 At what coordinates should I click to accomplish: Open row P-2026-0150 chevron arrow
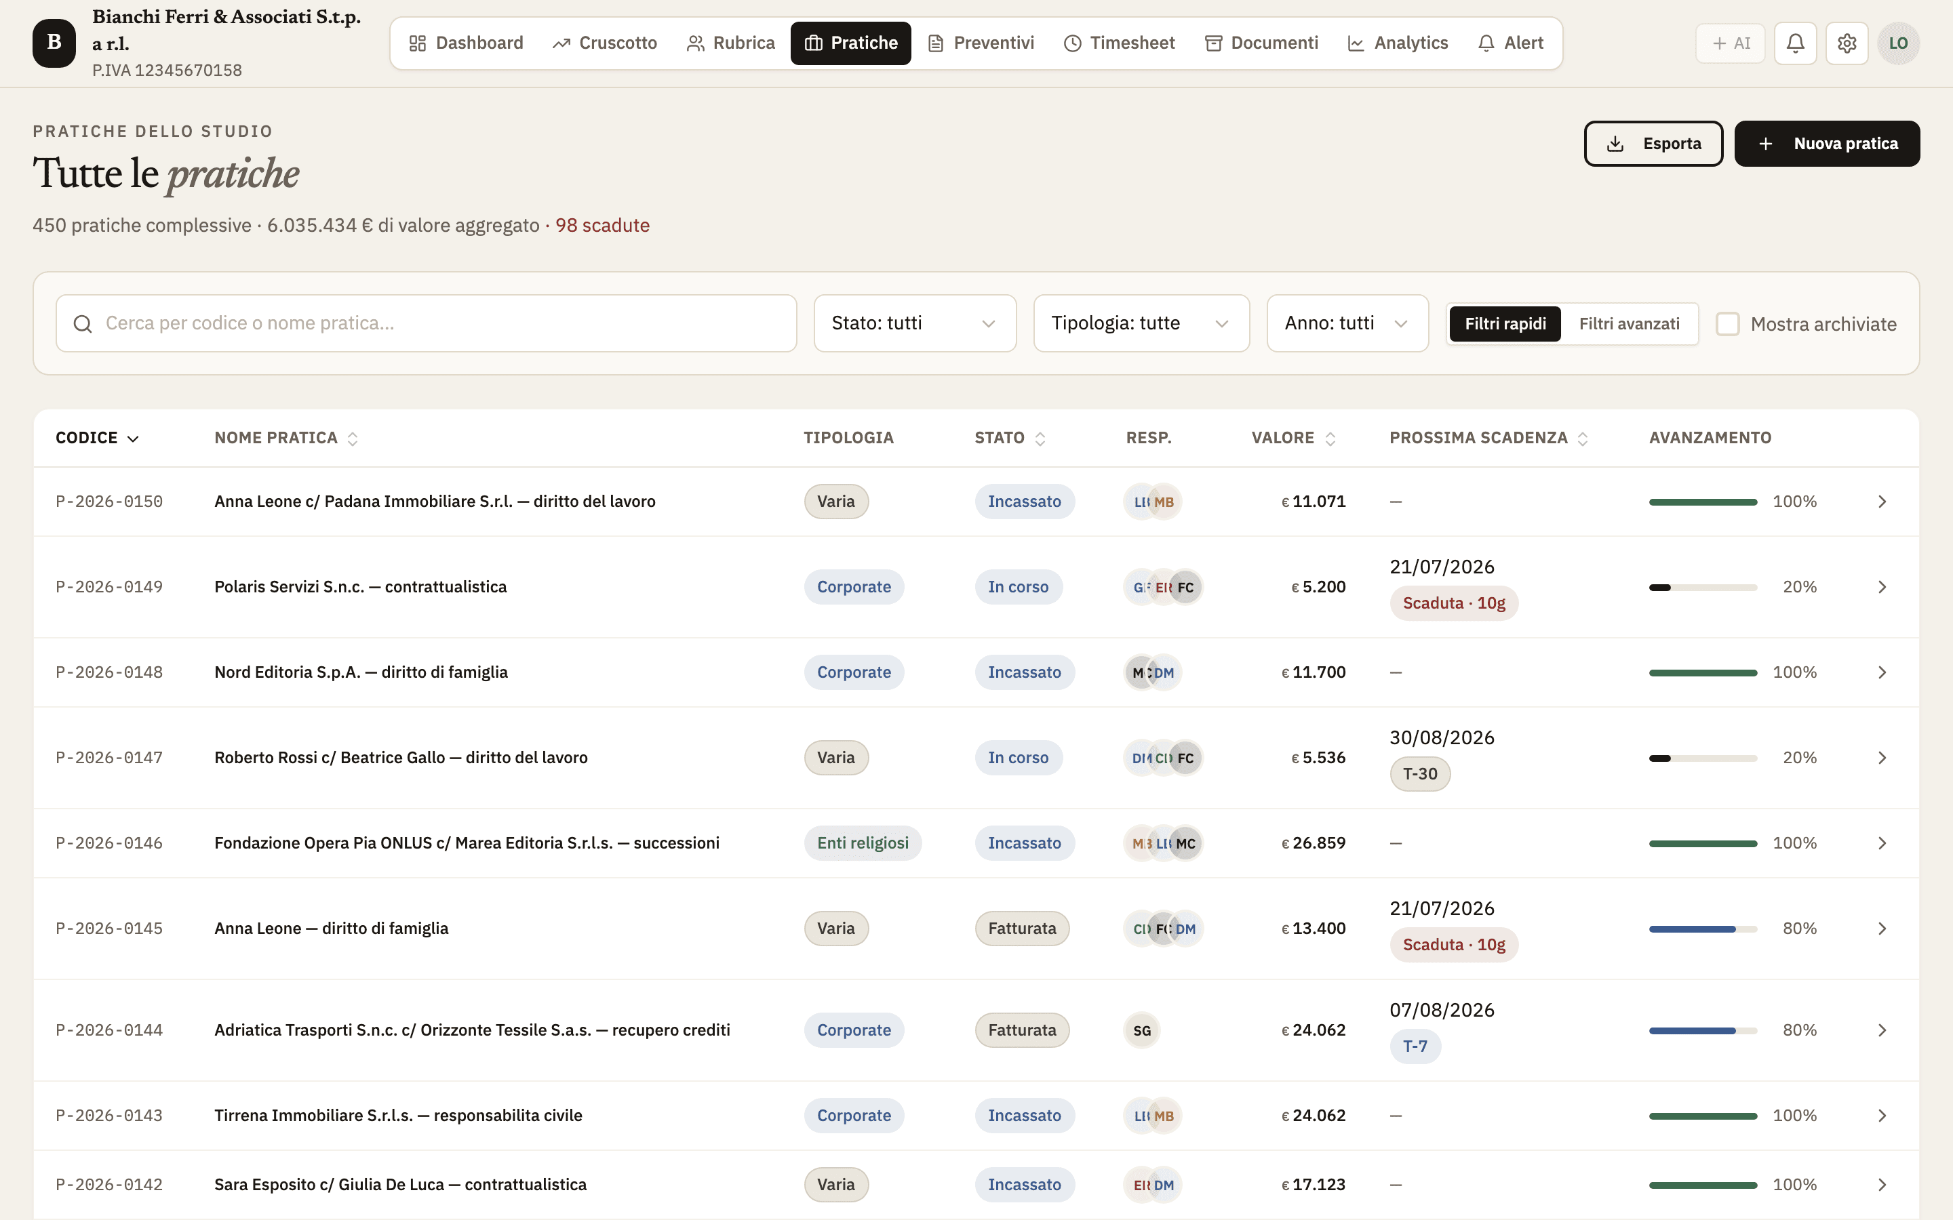coord(1882,501)
